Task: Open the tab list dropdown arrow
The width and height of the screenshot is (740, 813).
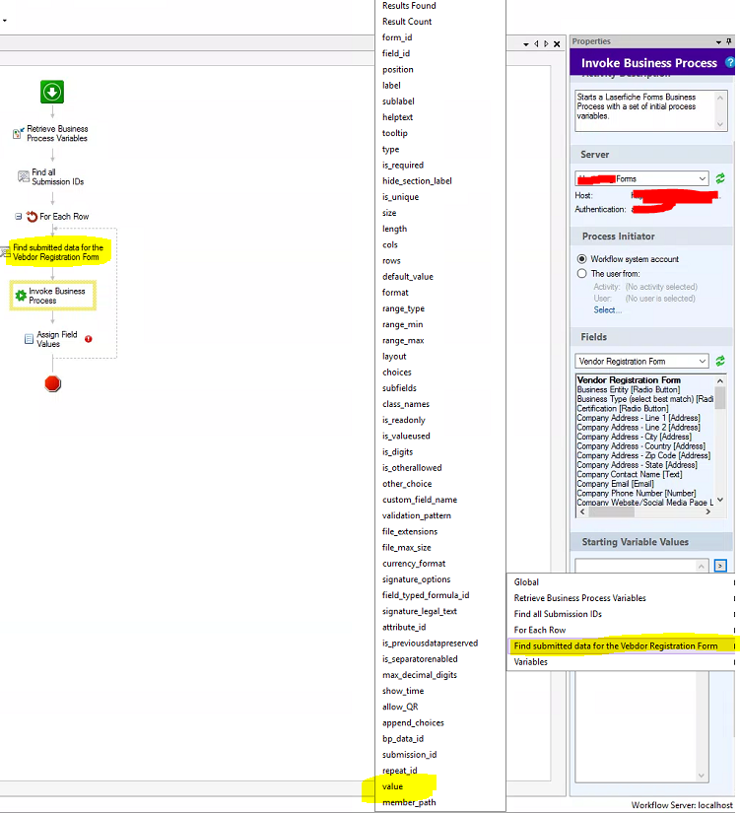Action: click(x=526, y=44)
